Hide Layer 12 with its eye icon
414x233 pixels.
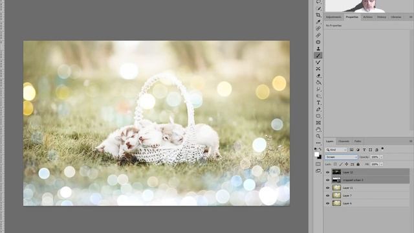tap(328, 172)
